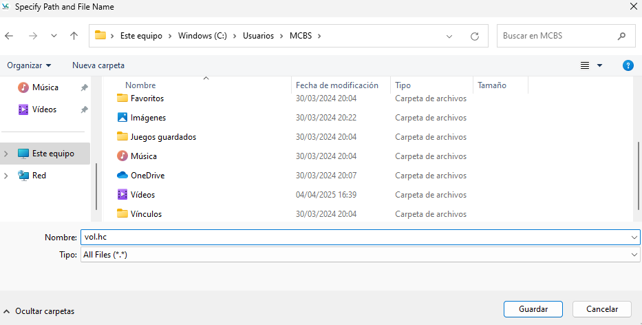Collapse folders with Ocultar carpetas
The image size is (642, 325).
(39, 311)
